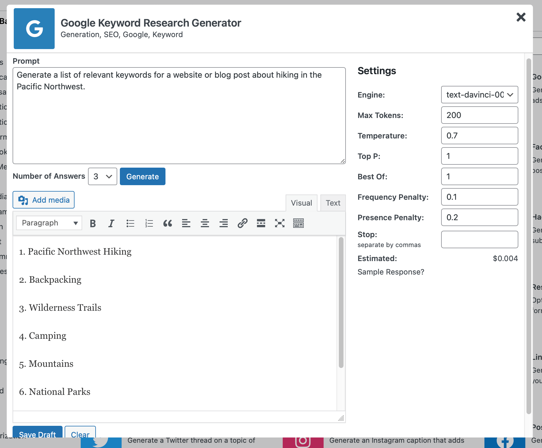Switch to the Visual editor tab
542x448 pixels.
pos(301,203)
